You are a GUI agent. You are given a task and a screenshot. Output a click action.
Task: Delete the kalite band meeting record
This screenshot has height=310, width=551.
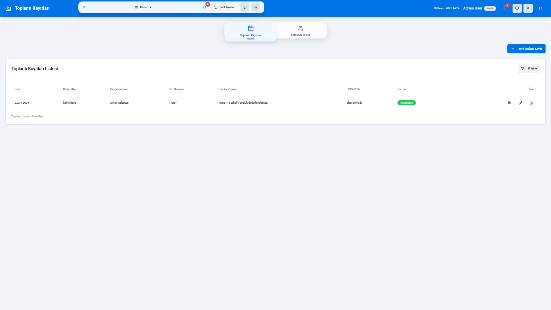tap(531, 103)
